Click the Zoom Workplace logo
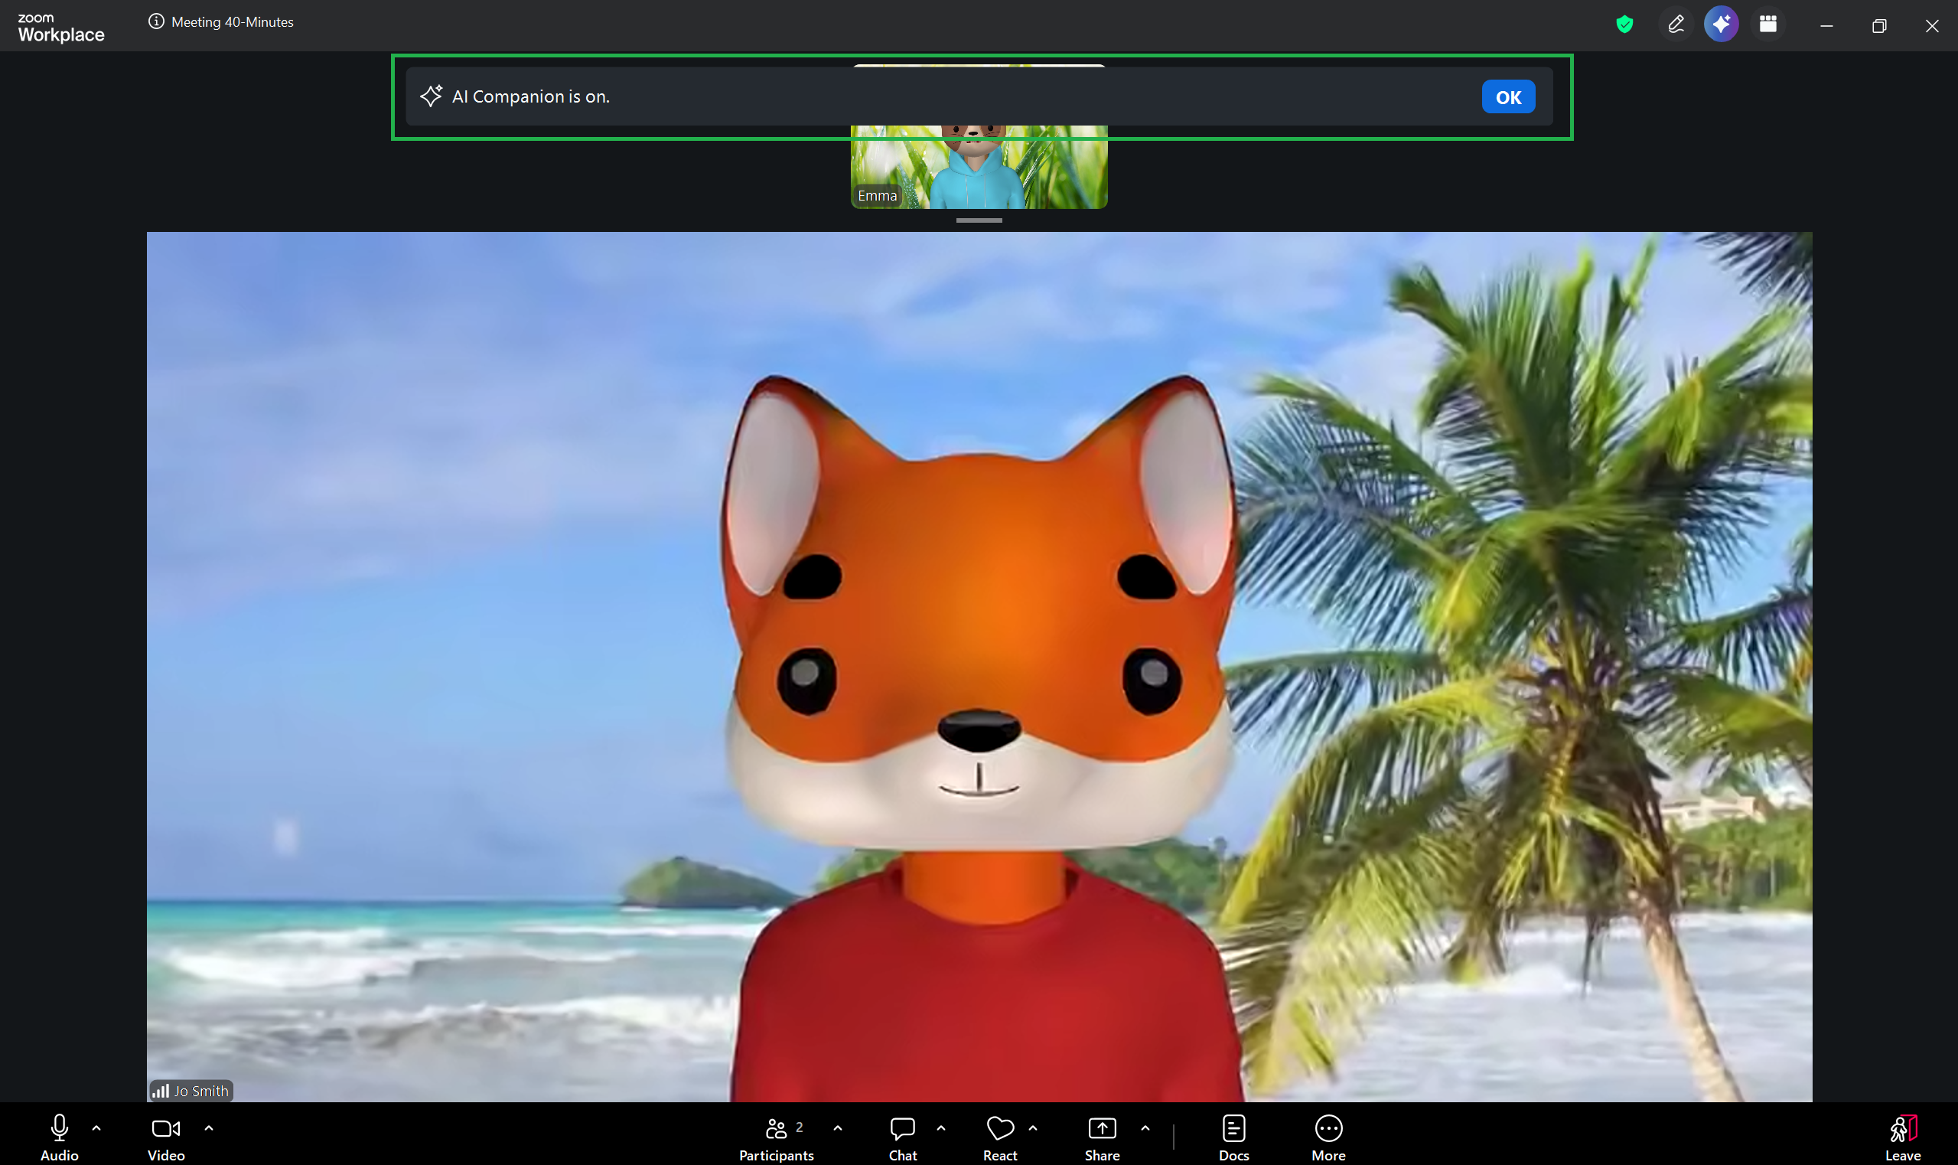1958x1165 pixels. click(60, 28)
